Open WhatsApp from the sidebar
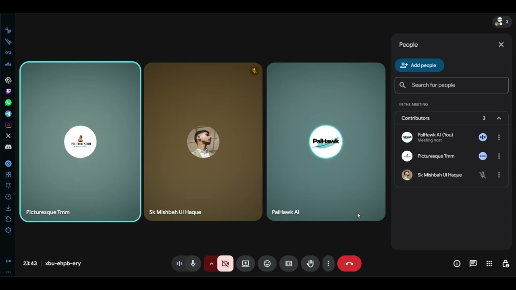 tap(8, 103)
